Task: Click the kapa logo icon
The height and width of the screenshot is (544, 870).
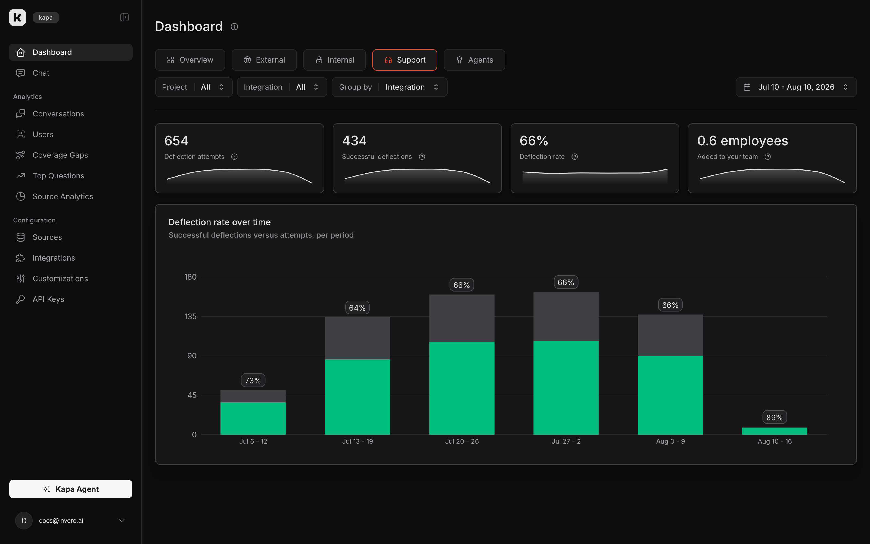Action: (17, 17)
